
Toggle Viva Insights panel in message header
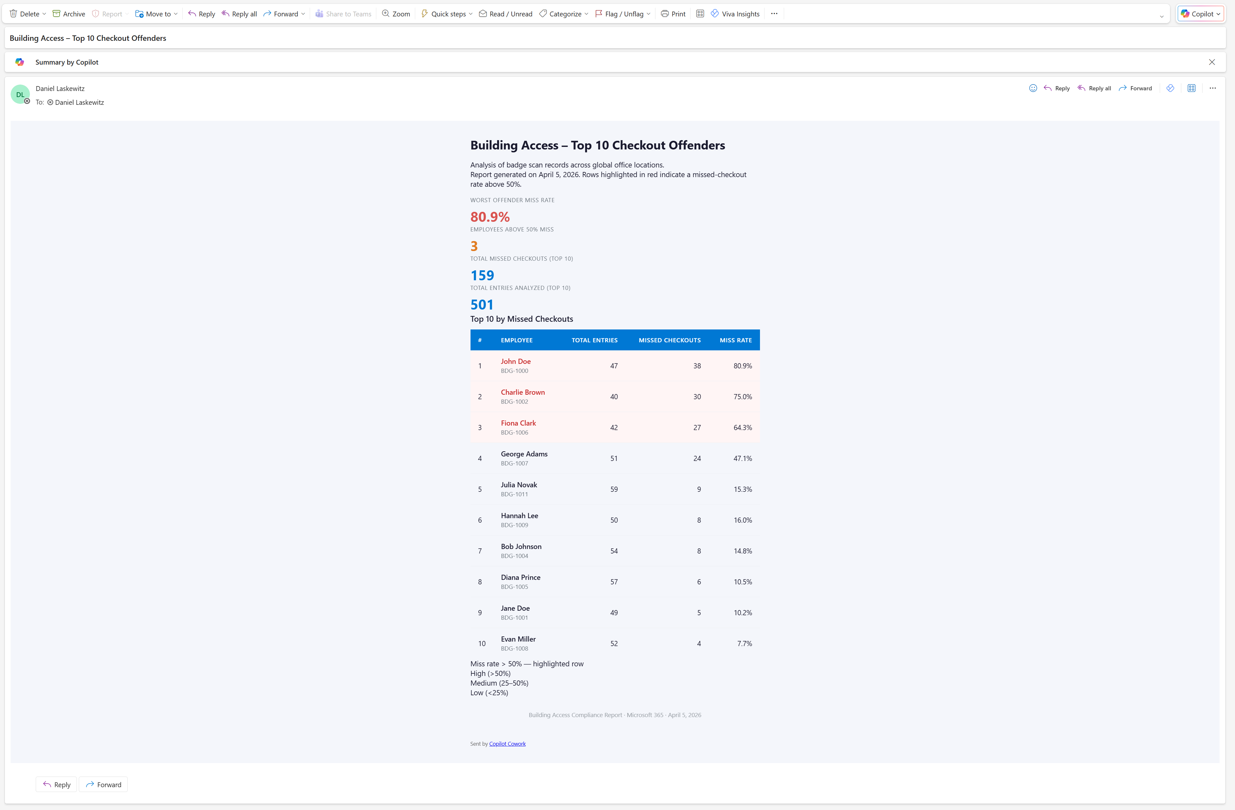pyautogui.click(x=1171, y=88)
